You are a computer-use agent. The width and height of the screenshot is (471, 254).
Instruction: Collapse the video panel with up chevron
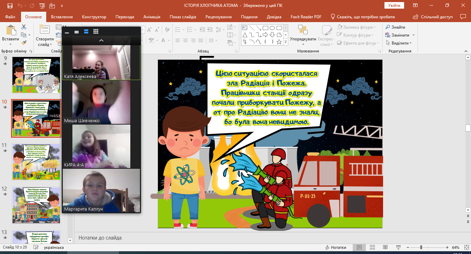pyautogui.click(x=101, y=40)
